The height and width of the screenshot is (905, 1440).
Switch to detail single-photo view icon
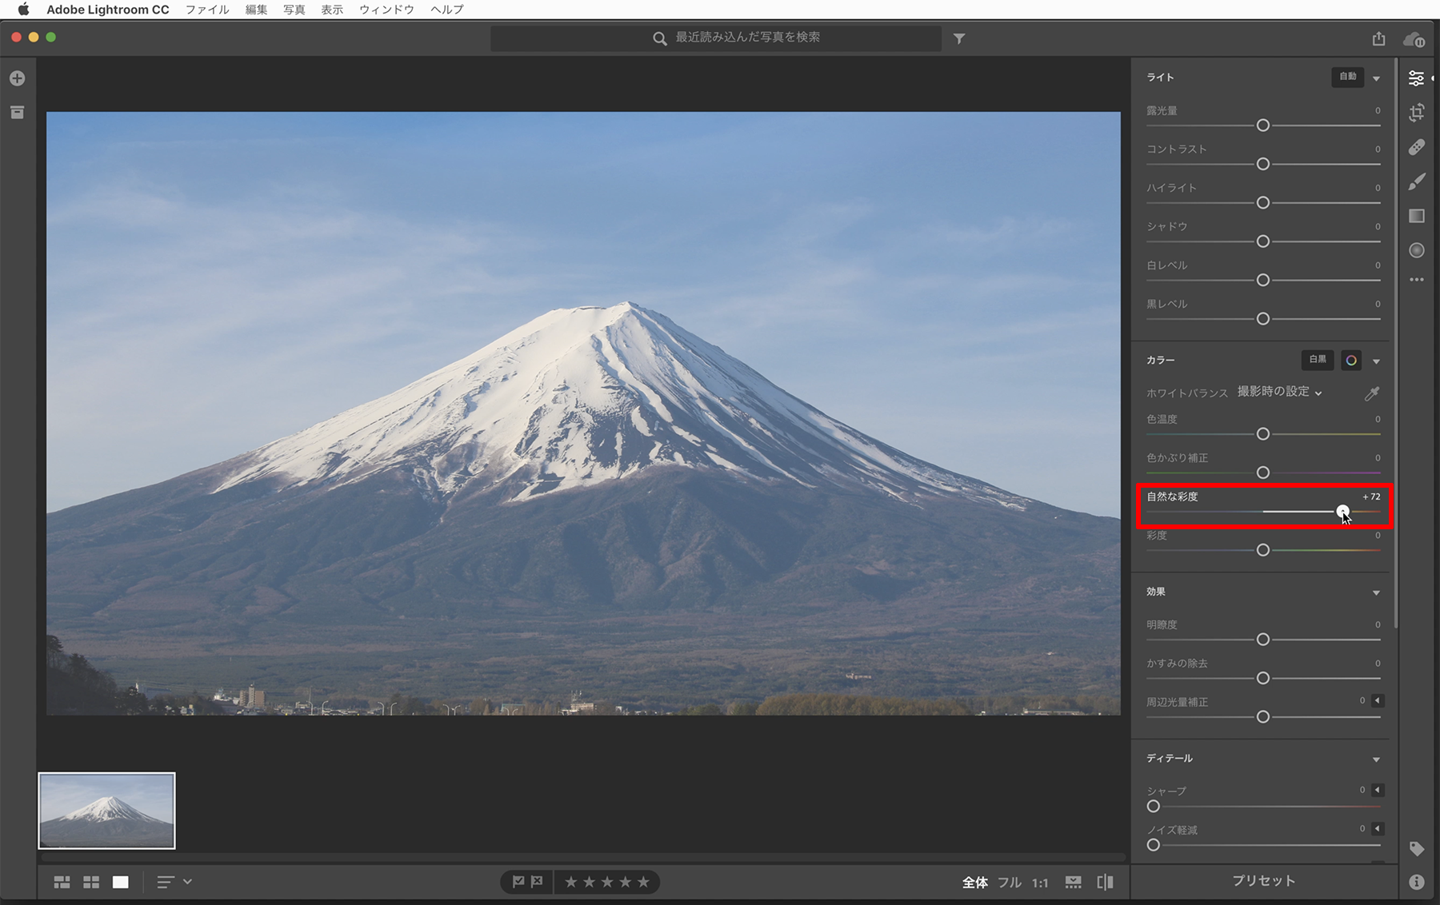point(121,882)
